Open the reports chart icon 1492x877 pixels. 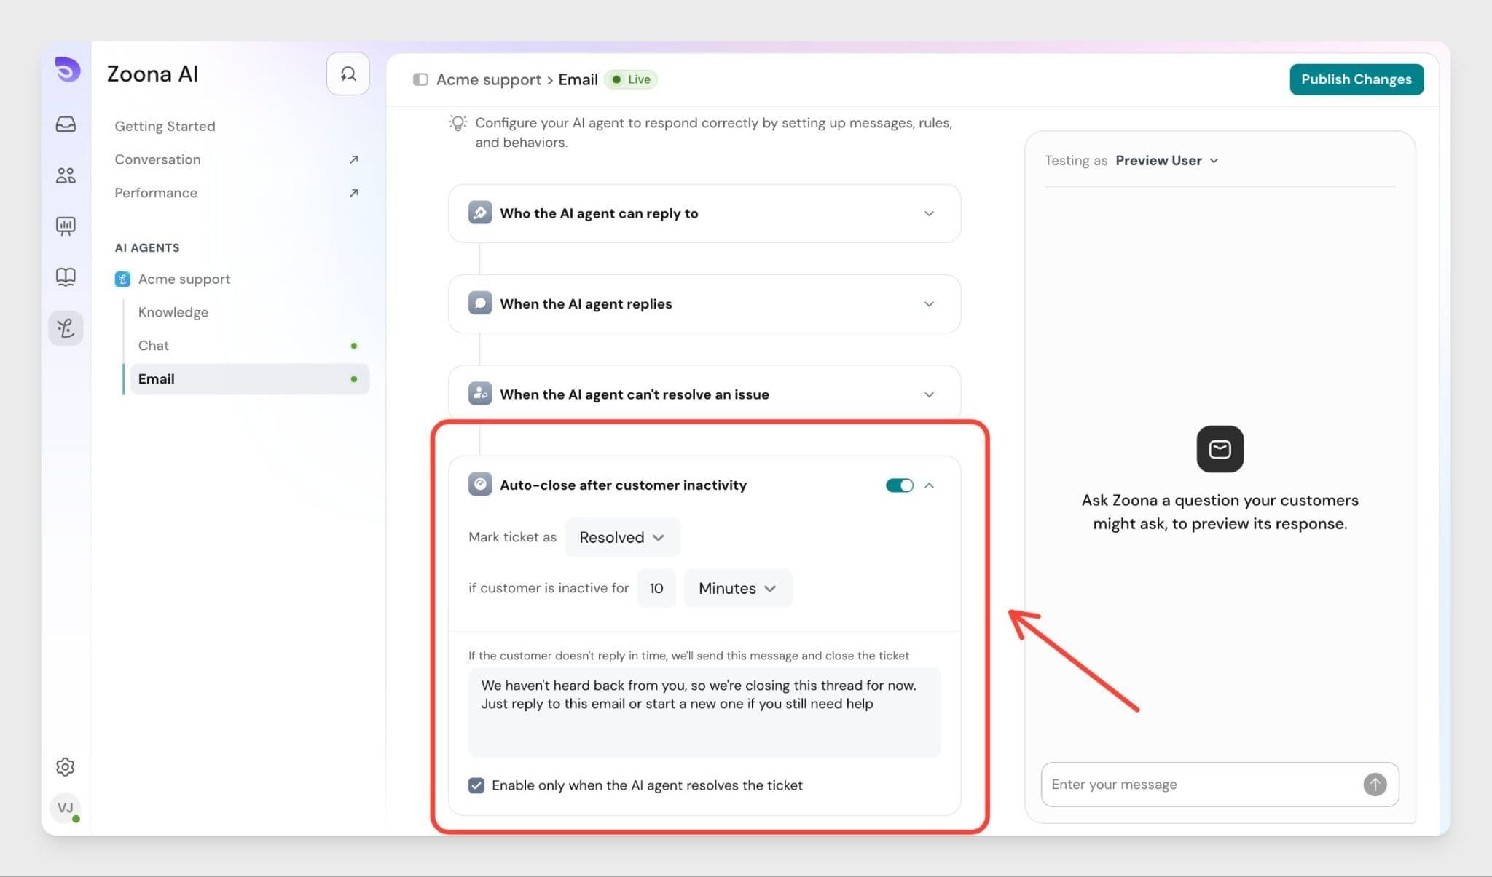(x=66, y=226)
